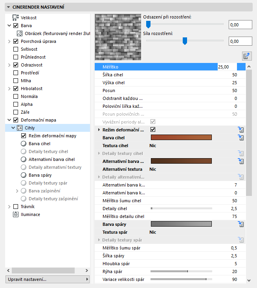Click the Cihly brick pattern icon

click(20, 128)
